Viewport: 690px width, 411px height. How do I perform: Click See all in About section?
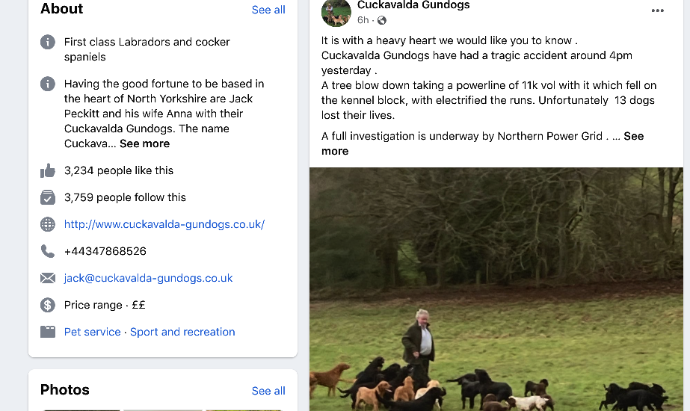coord(268,10)
